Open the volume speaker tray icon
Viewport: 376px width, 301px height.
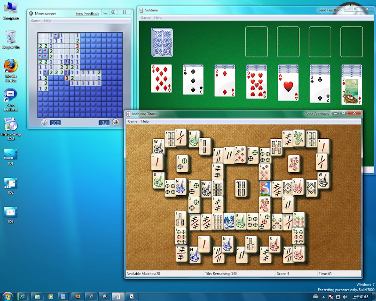point(345,297)
